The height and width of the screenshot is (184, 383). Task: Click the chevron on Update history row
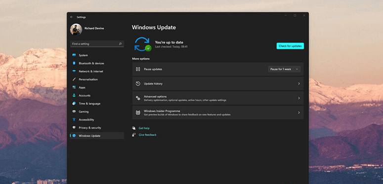(x=298, y=83)
